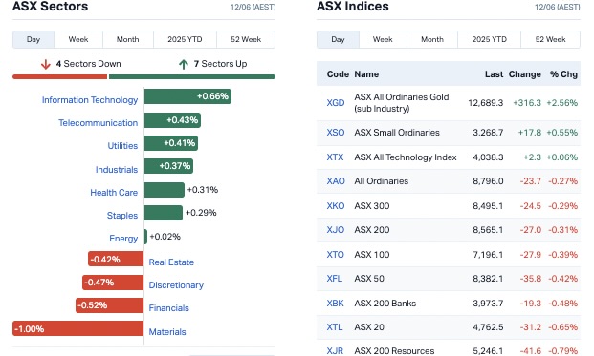
Task: Open the Utilities sector link
Action: pyautogui.click(x=122, y=146)
